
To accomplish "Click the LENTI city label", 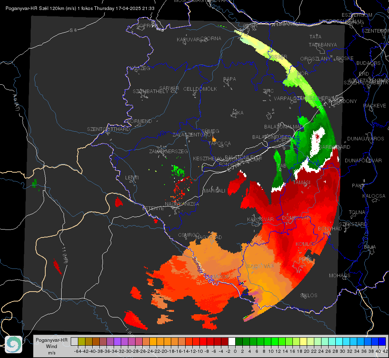I will tap(132, 178).
